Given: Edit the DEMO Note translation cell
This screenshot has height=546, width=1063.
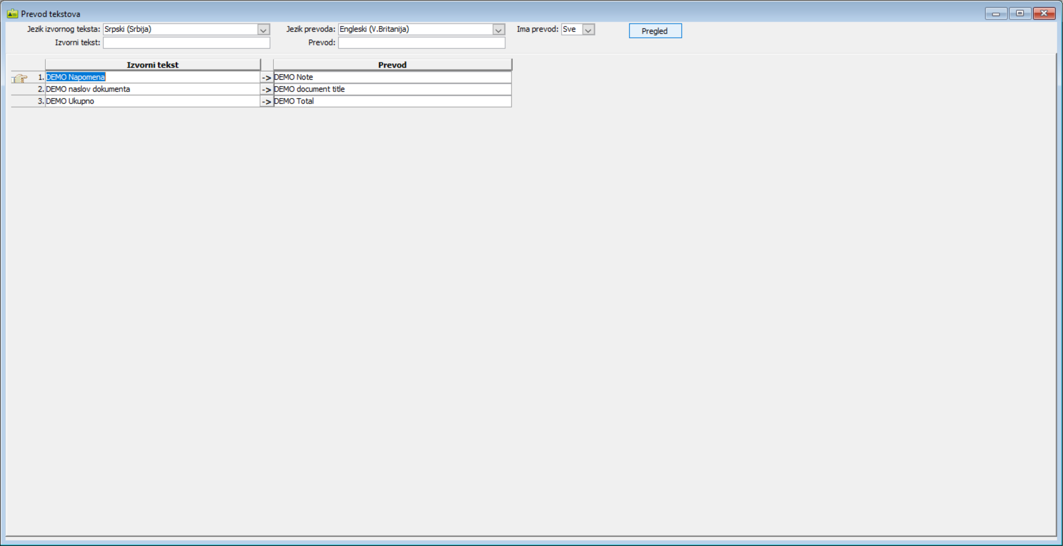Looking at the screenshot, I should (392, 77).
